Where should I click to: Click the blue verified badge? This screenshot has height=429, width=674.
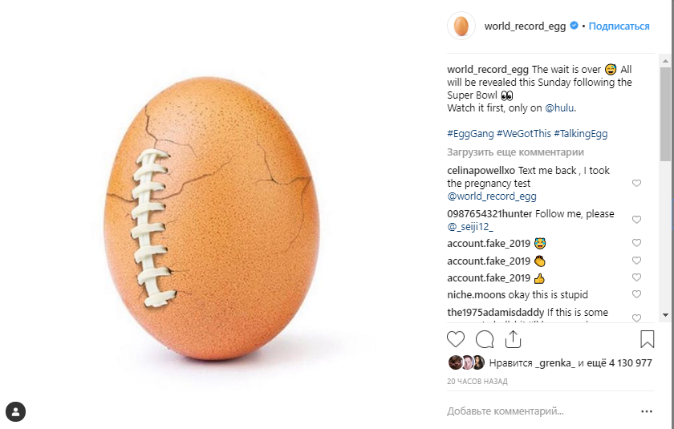[574, 26]
